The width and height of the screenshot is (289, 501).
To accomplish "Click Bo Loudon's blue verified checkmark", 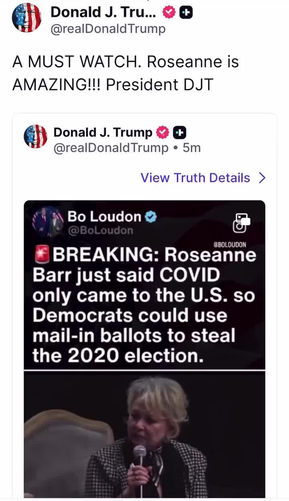I will click(x=151, y=217).
